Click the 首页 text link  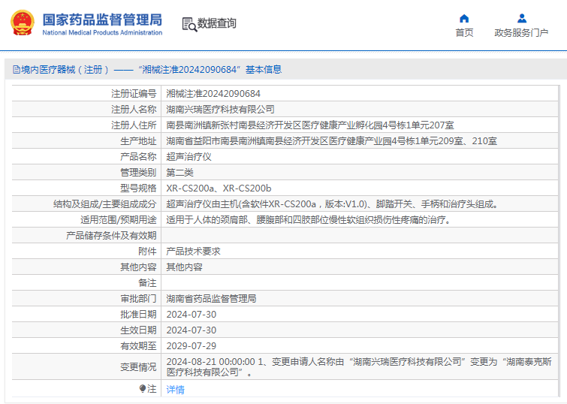464,33
